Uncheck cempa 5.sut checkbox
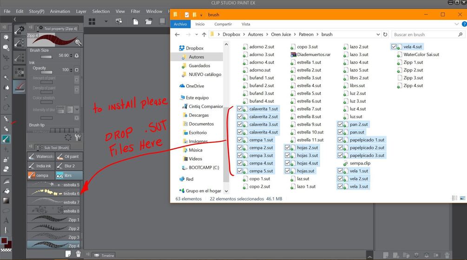Viewport: 467px width, 260px height. coord(240,171)
